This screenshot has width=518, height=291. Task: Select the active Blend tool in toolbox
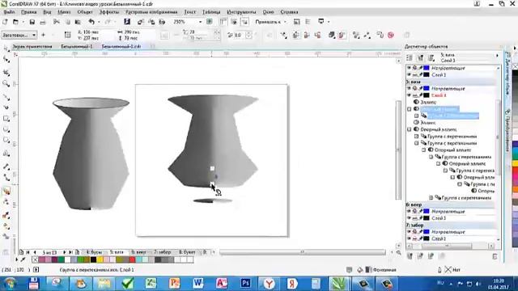(x=6, y=191)
